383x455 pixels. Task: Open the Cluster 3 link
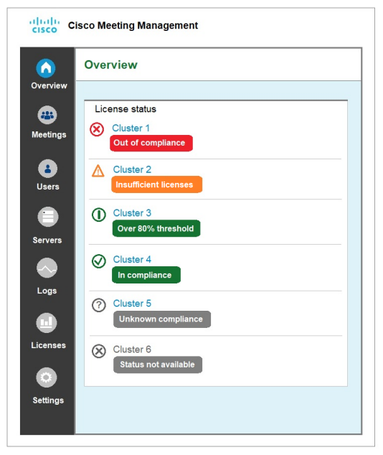coord(132,213)
